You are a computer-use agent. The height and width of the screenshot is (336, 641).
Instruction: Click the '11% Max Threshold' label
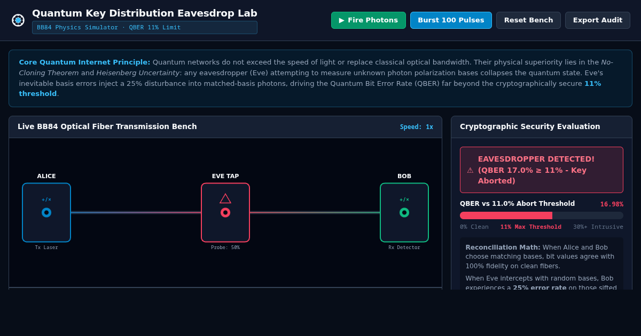[531, 227]
